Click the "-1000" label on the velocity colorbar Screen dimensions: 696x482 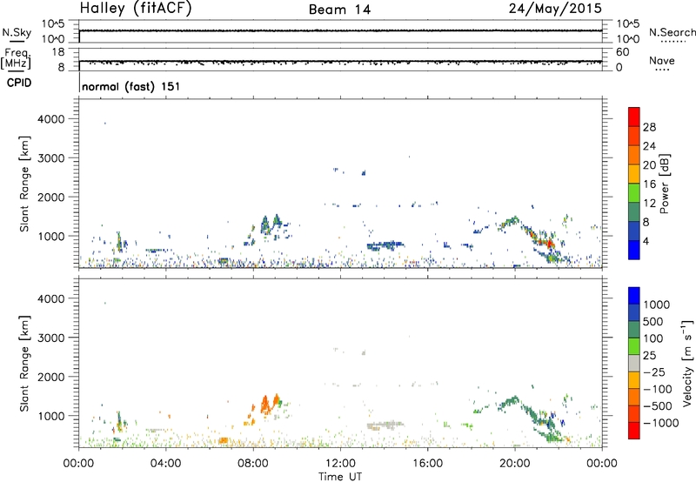[661, 423]
